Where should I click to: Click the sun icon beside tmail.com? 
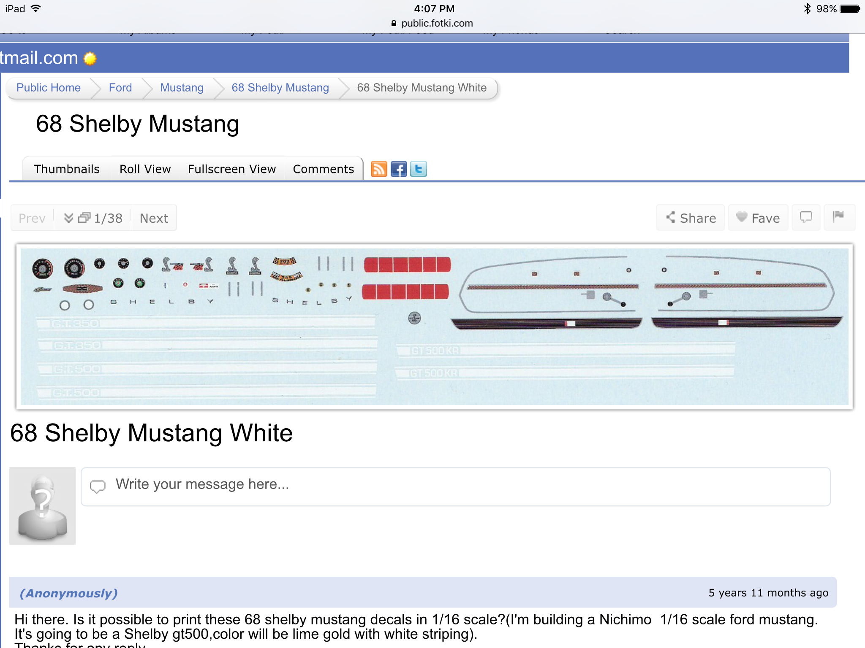(x=90, y=58)
